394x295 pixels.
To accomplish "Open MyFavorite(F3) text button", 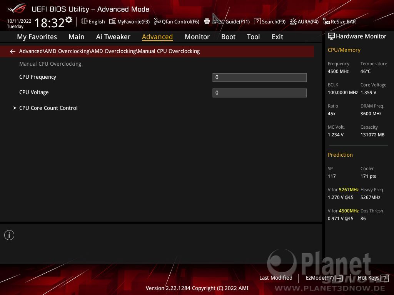I will pyautogui.click(x=134, y=22).
